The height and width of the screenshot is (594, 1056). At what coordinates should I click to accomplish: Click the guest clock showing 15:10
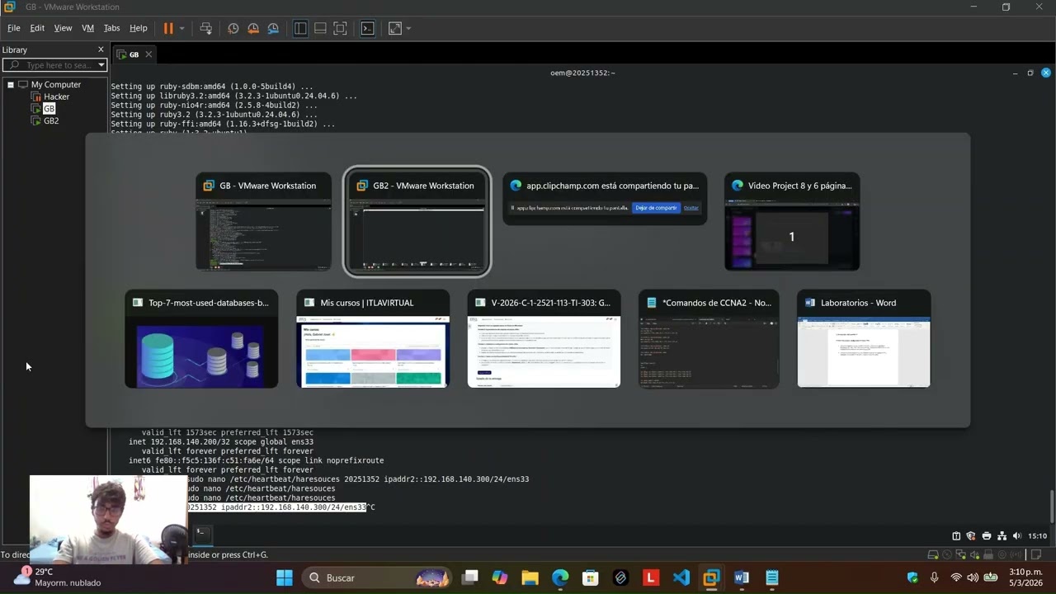pyautogui.click(x=1037, y=536)
